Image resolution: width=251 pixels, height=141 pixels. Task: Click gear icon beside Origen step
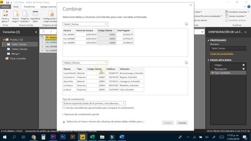pos(244,65)
